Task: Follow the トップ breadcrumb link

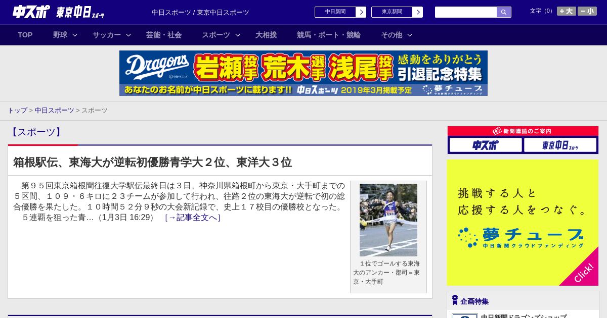Action: [x=17, y=111]
